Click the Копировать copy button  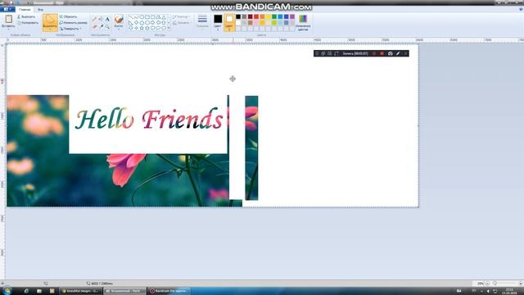[28, 23]
